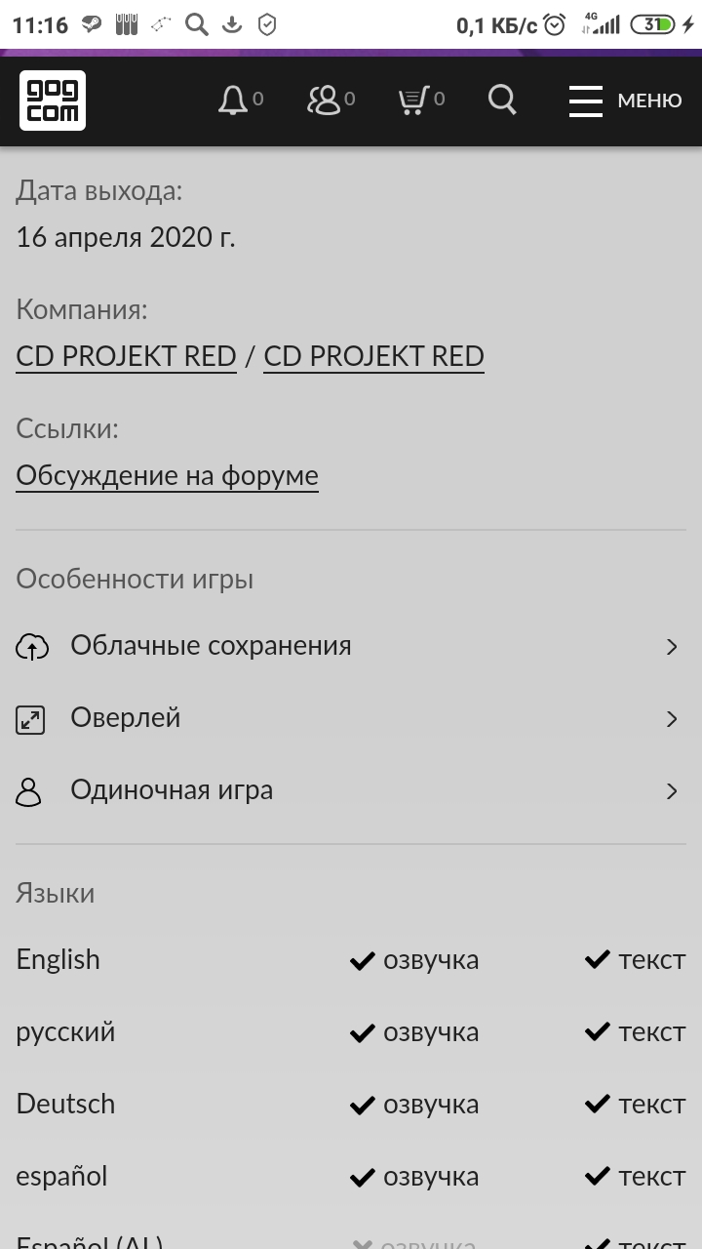Screen dimensions: 702x1249
Task: Tap Deutsch озвучка checkmark
Action: point(363,1106)
